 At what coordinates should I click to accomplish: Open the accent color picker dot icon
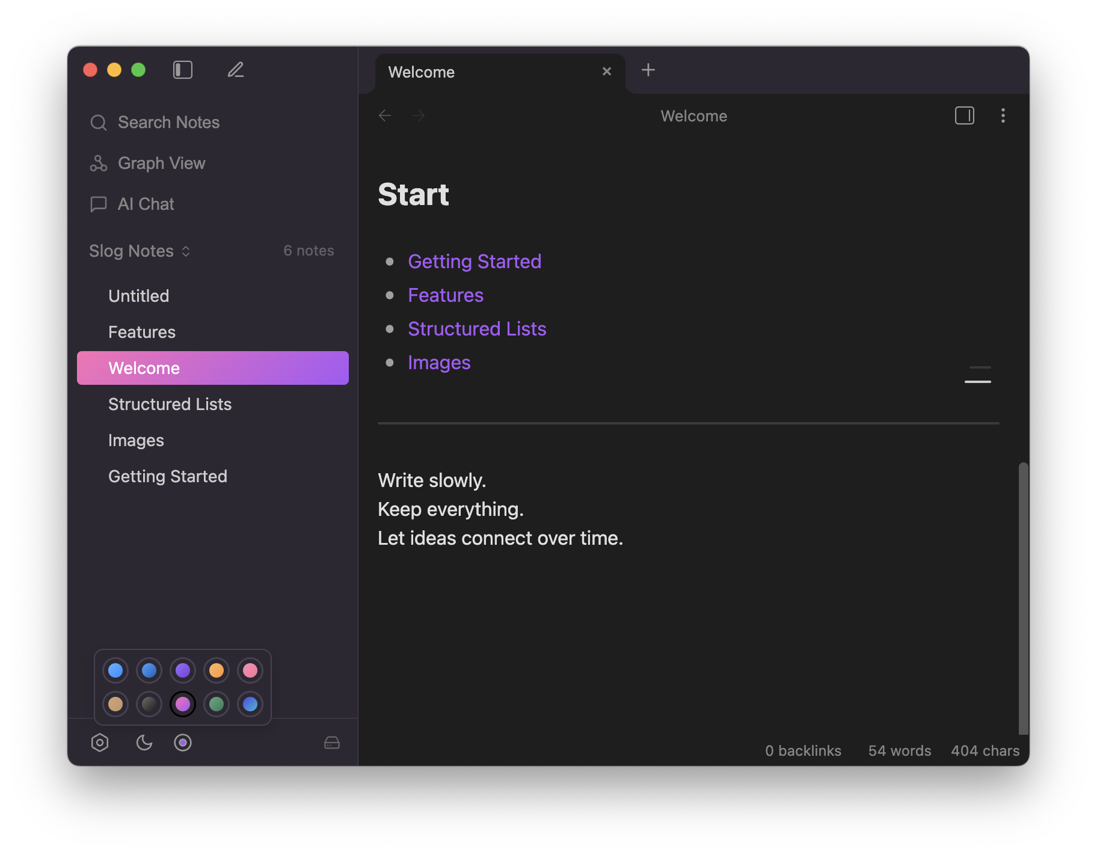click(183, 743)
